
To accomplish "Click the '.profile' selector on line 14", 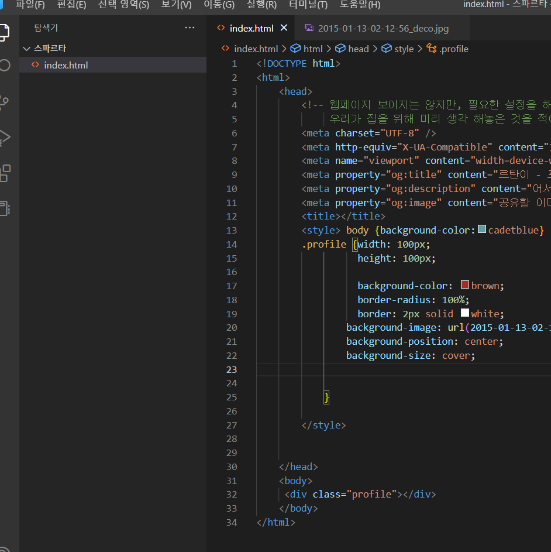I will tap(323, 244).
